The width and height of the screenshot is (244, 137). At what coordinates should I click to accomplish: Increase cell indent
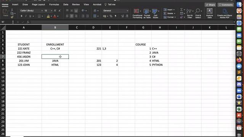tap(87, 16)
